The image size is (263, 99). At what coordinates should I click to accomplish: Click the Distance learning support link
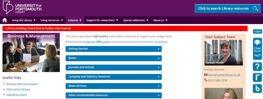(22, 84)
